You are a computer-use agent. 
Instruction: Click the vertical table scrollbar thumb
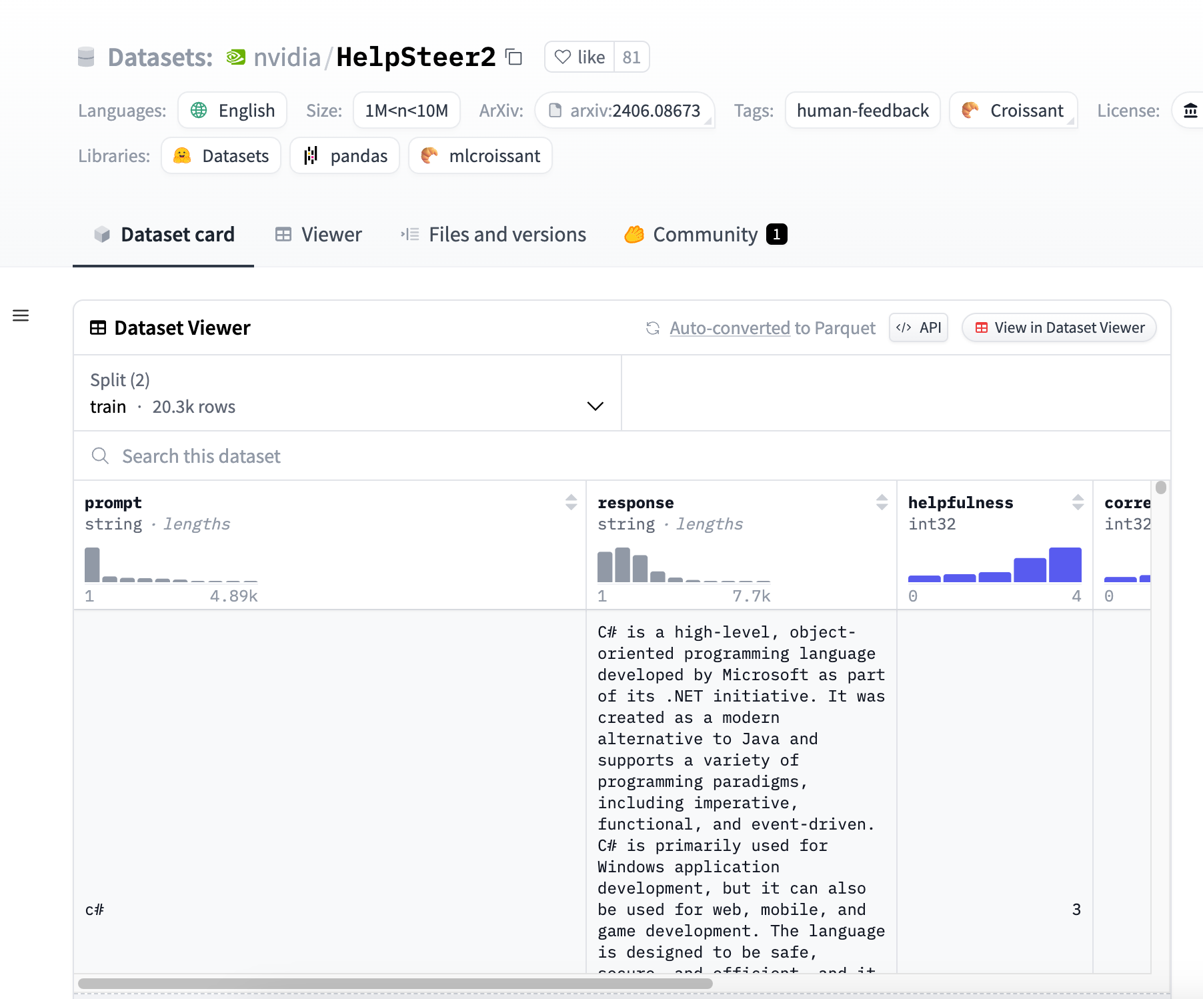pyautogui.click(x=1161, y=487)
